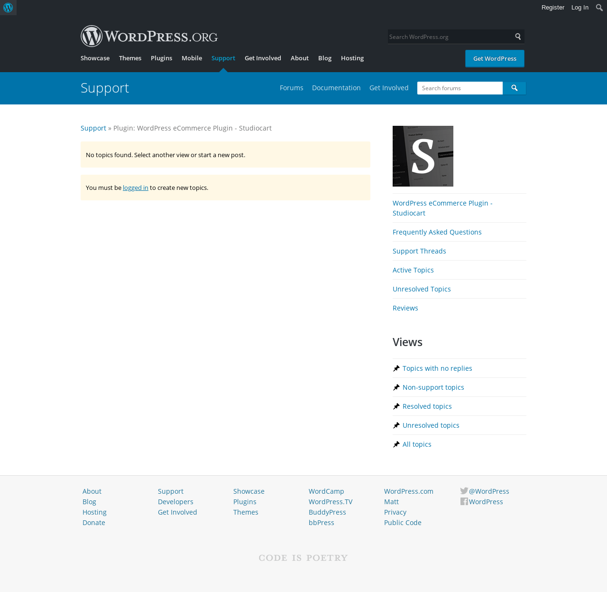
Task: Open Unresolved Topics sidebar link
Action: click(x=422, y=289)
